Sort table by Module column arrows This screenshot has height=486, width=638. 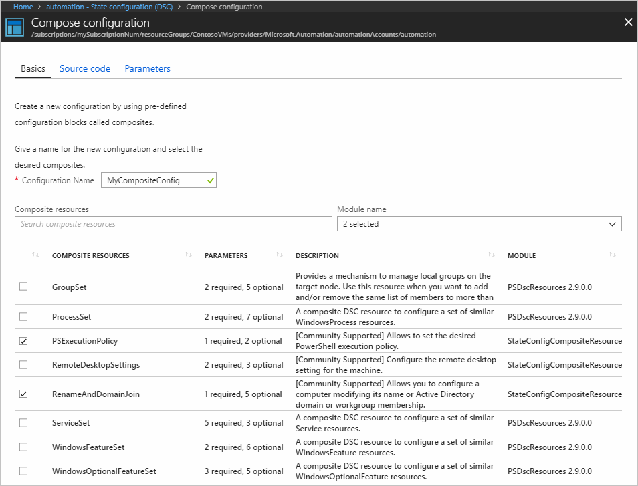coord(612,255)
